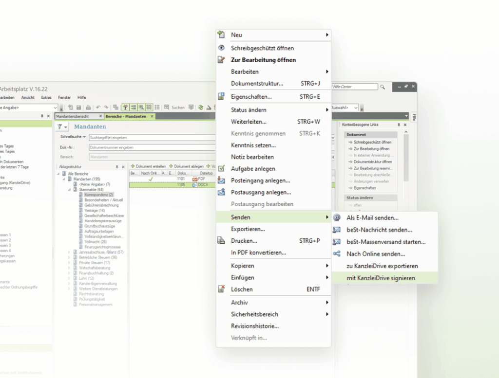Click the undo arrow icon in the toolbar
Viewport: 499px width, 378px height.
(x=97, y=106)
